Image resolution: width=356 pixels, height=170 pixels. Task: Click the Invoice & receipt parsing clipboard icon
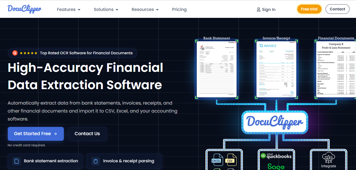96,161
